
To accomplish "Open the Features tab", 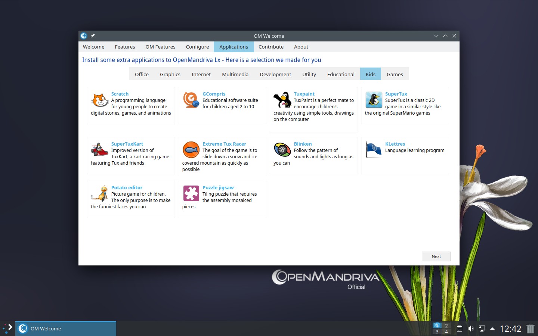I will point(125,47).
